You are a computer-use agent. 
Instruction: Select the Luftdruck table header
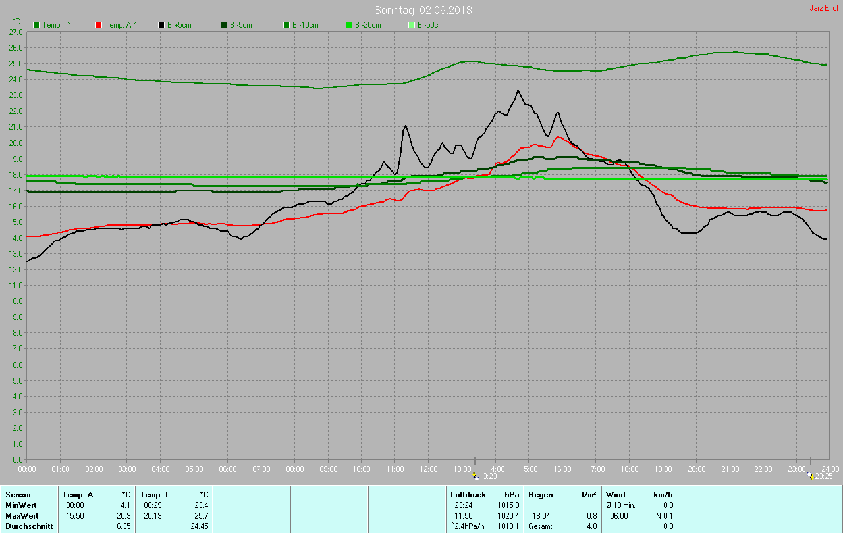pyautogui.click(x=468, y=494)
